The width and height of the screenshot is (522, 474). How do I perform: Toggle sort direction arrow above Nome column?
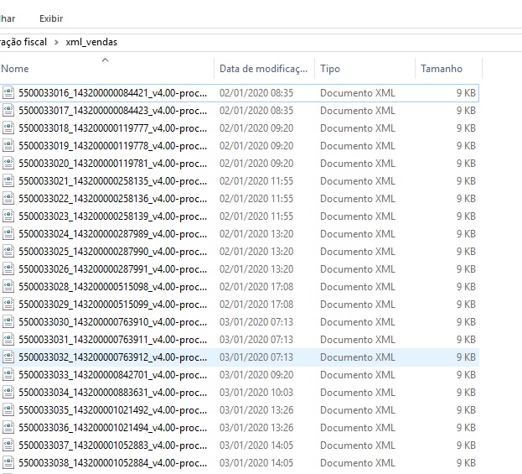pos(106,60)
